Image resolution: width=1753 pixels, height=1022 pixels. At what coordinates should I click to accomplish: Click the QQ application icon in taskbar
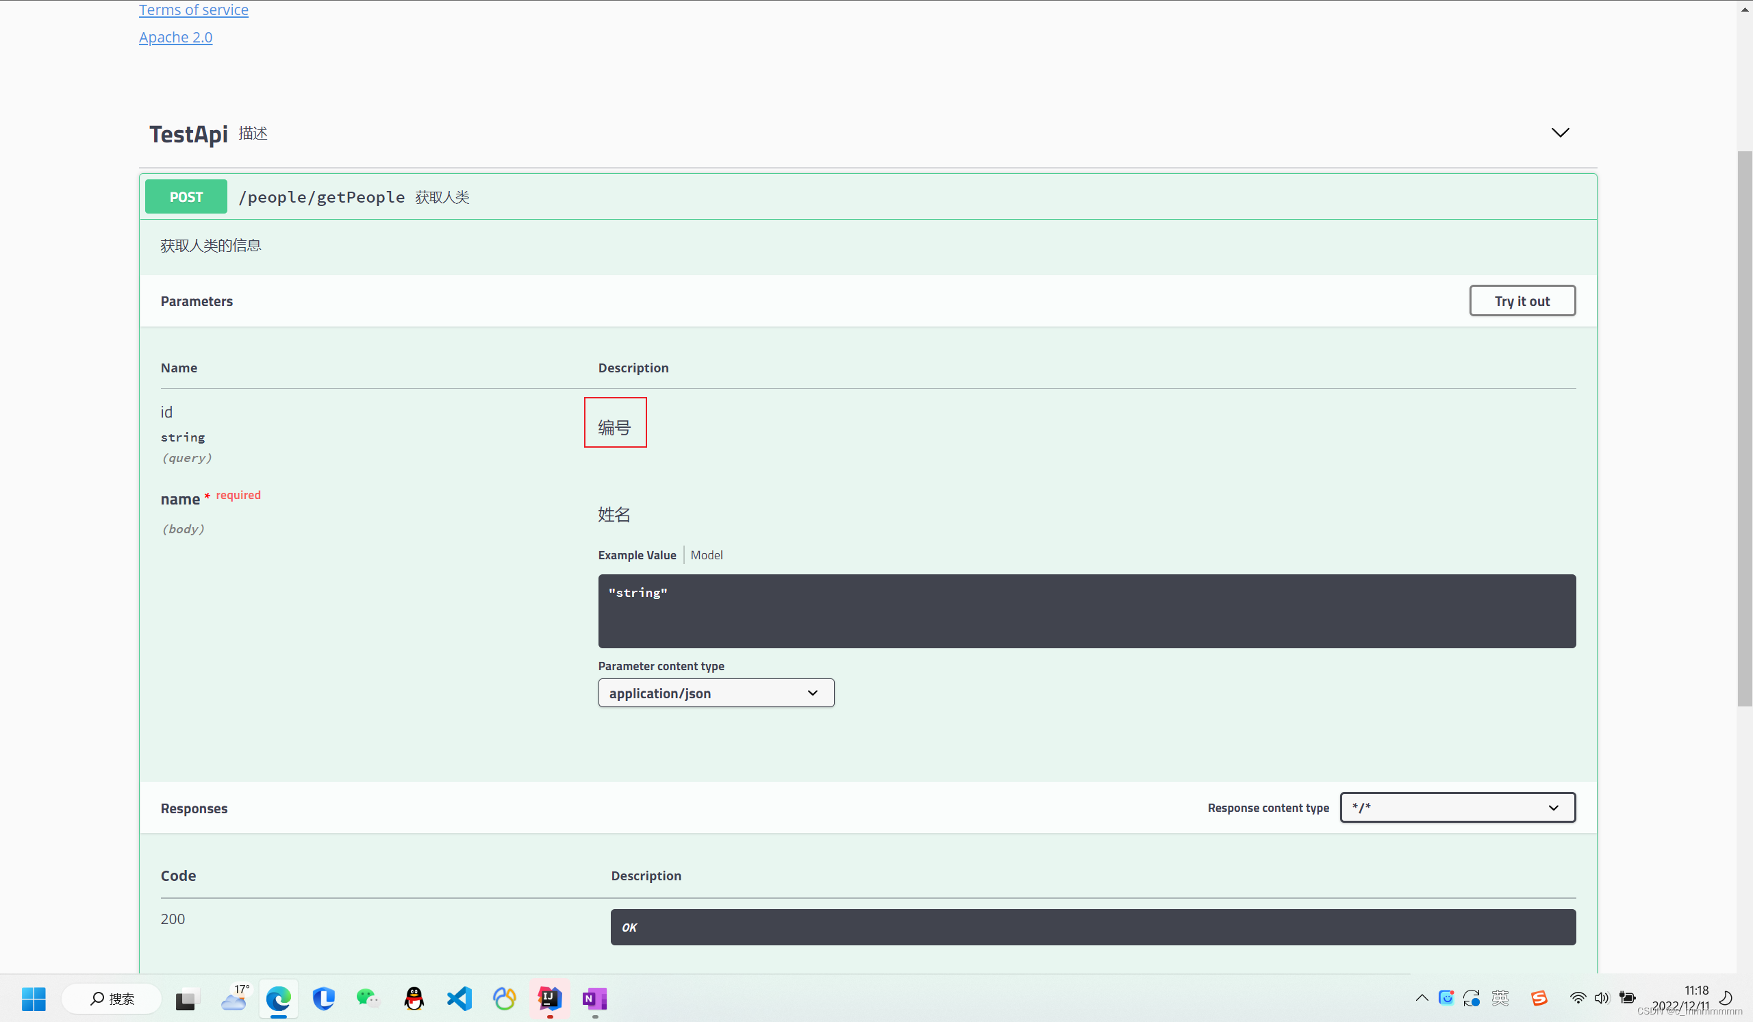tap(412, 999)
